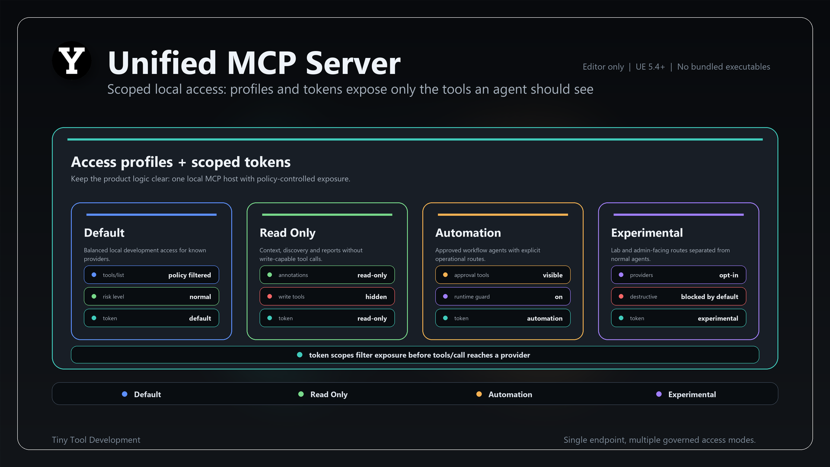830x467 pixels.
Task: Click the purple Experimental legend dot
Action: point(659,394)
